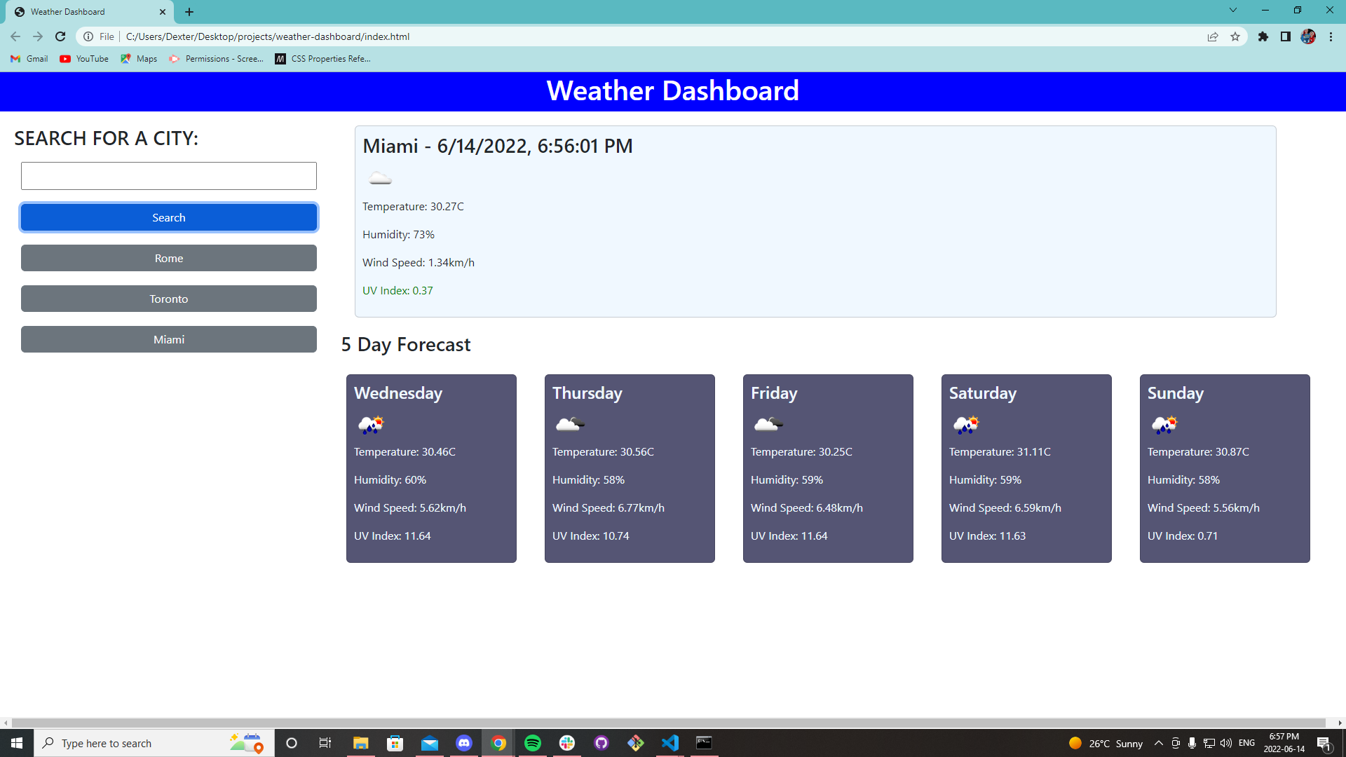Click the tab search chevron near window controls
Image resolution: width=1346 pixels, height=757 pixels.
pos(1232,11)
